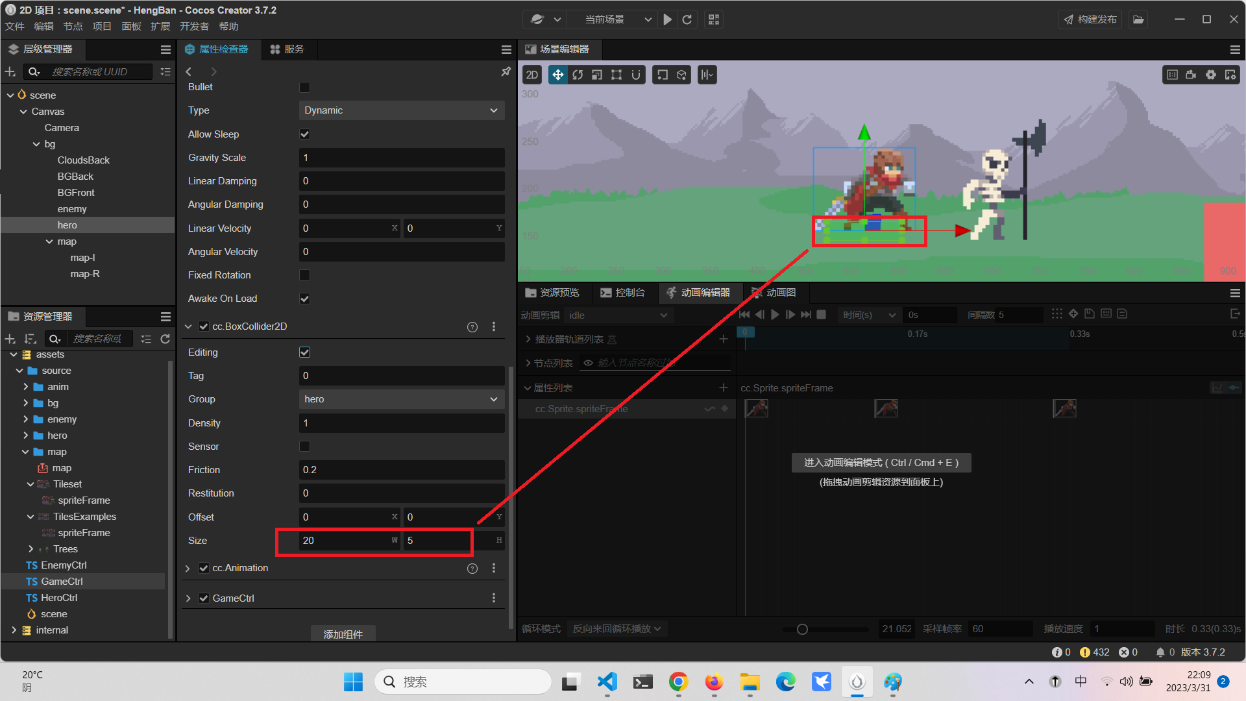1246x701 pixels.
Task: Select the move transform tool
Action: (557, 75)
